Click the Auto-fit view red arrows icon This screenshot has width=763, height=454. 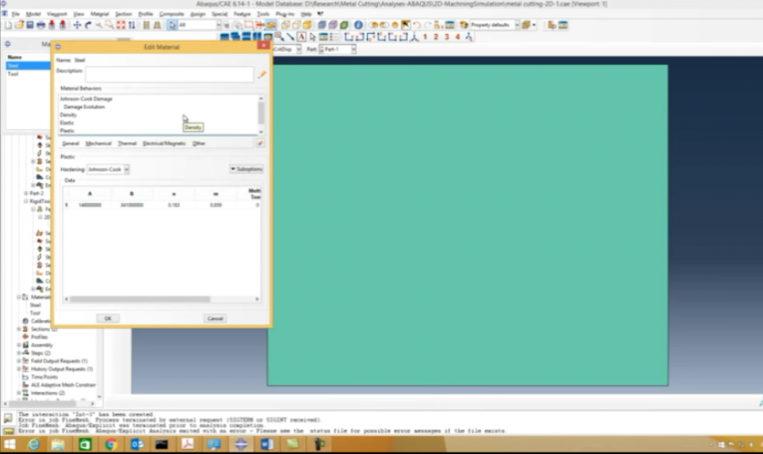coord(120,25)
